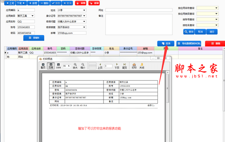Click 155@qq.com cell in the grid
Image resolution: width=225 pixels, height=142 pixels.
[x=145, y=53]
